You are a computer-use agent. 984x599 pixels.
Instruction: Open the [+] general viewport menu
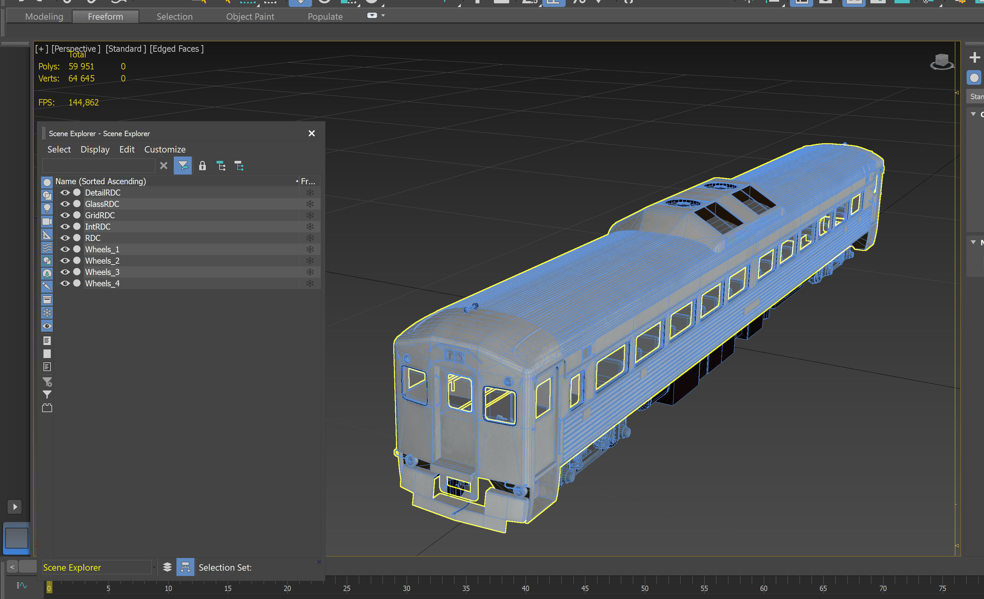pos(41,49)
